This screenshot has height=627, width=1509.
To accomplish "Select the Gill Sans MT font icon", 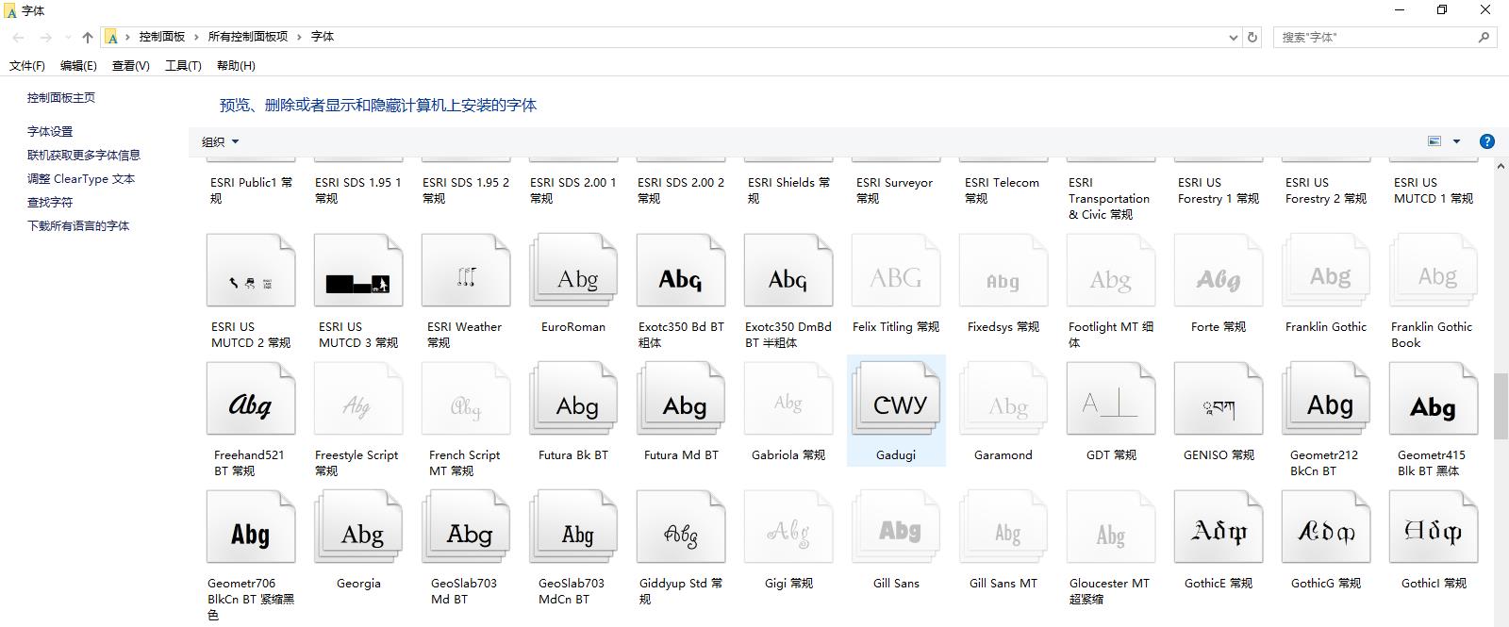I will pyautogui.click(x=1003, y=528).
